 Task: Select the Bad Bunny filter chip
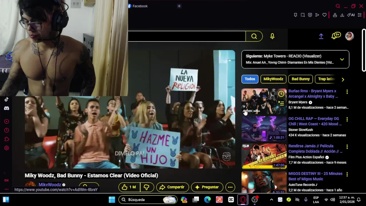[301, 79]
